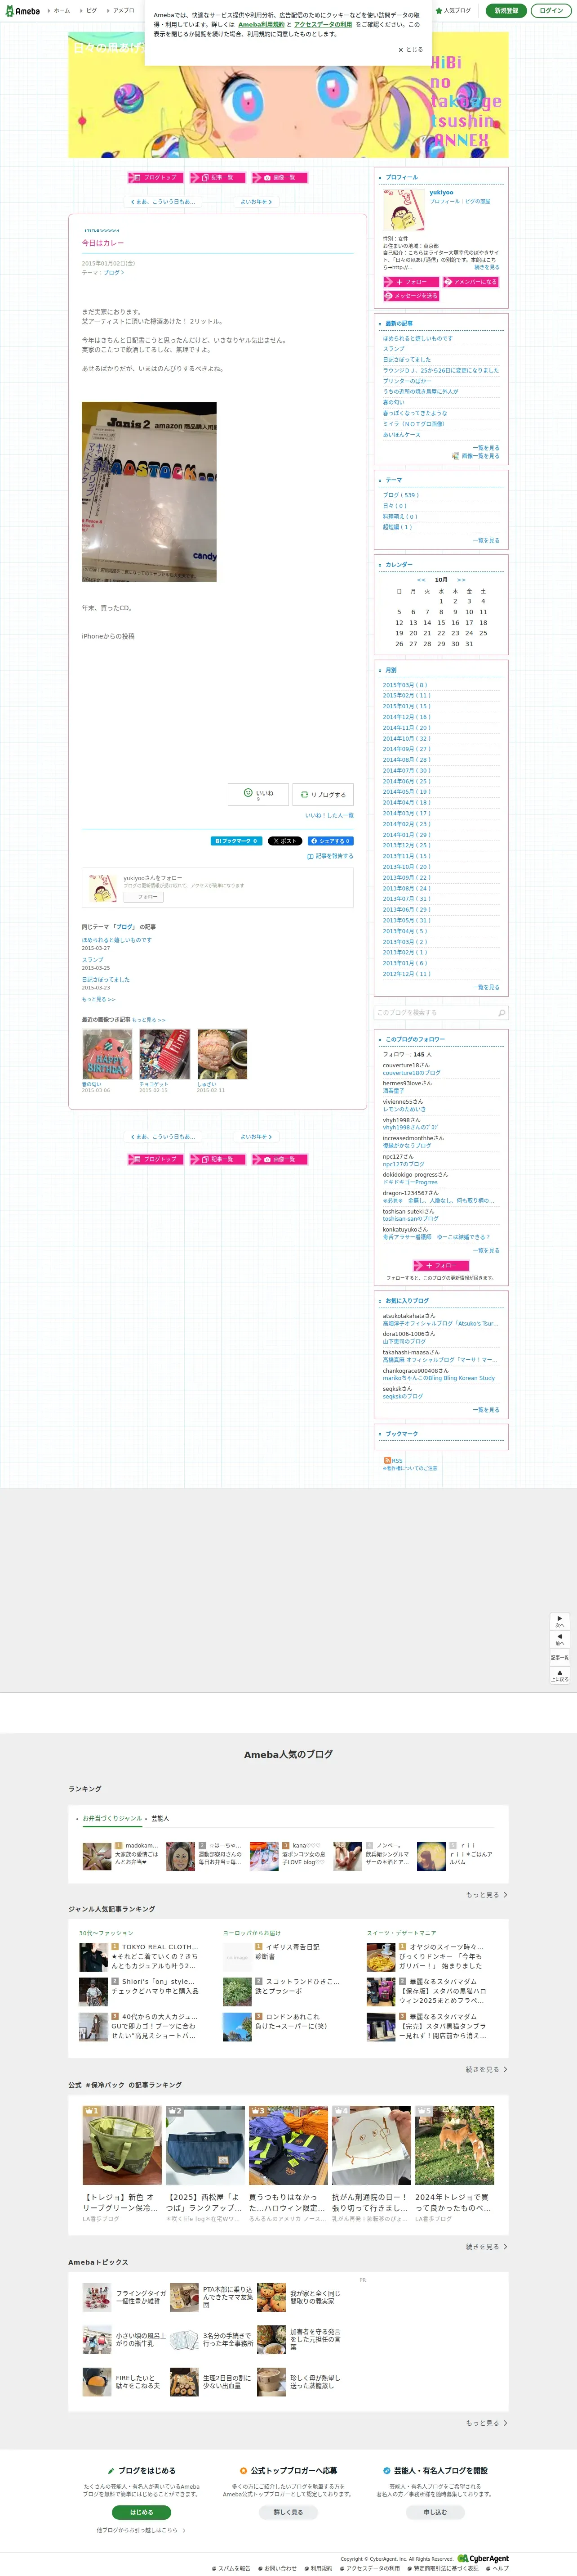This screenshot has width=577, height=2576.
Task: Click the 新規登録 button
Action: pos(506,11)
